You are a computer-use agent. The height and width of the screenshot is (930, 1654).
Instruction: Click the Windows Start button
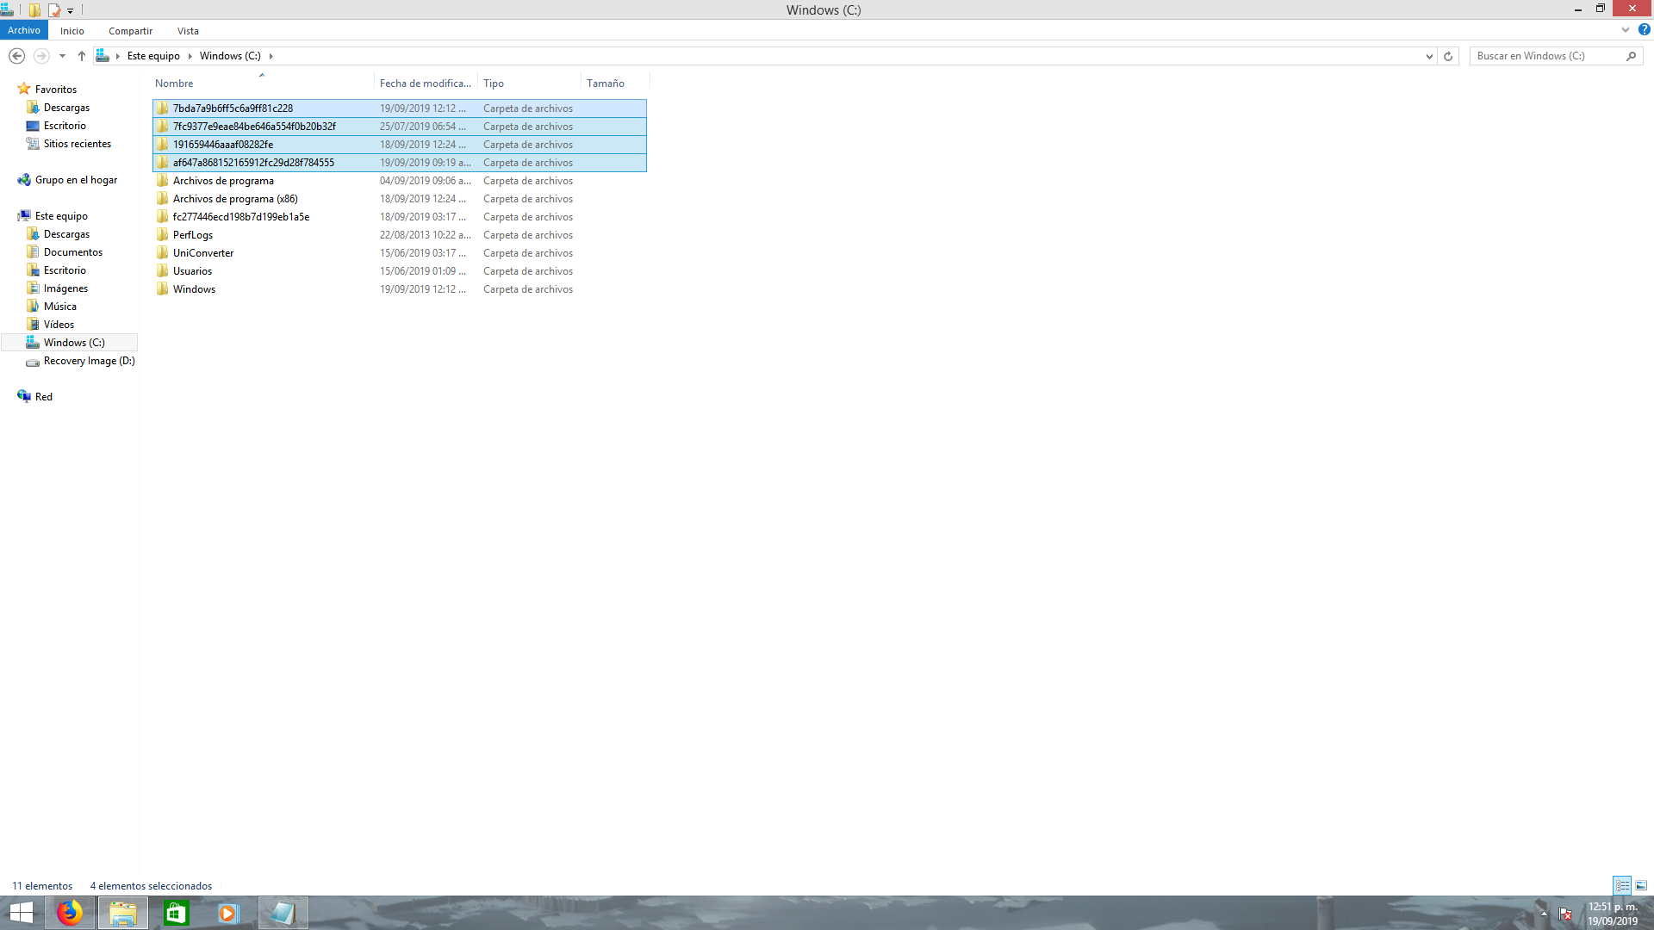21,913
